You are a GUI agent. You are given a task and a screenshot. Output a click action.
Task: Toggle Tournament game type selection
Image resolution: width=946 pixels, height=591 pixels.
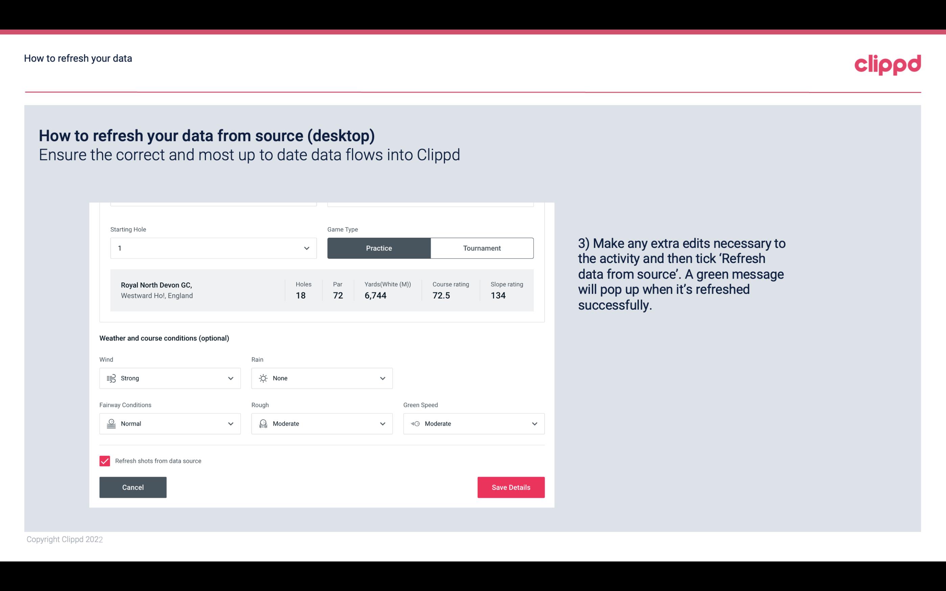482,248
